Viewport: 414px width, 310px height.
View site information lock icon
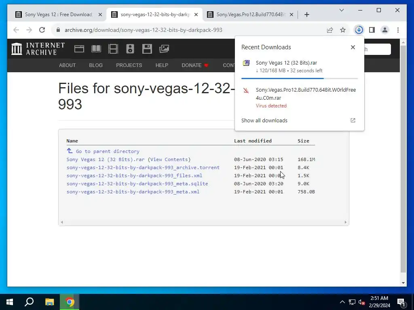(58, 30)
